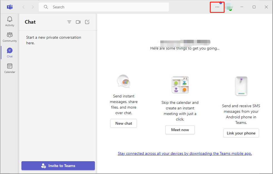Open your profile picture menu
273x174 pixels.
pos(229,7)
